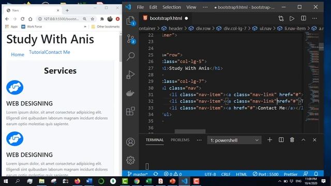Open Work Force bookmark
The height and width of the screenshot is (186, 331).
(x=32, y=26)
